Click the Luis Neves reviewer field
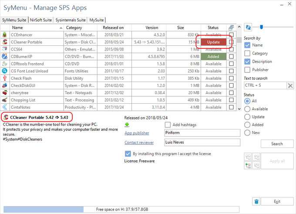The width and height of the screenshot is (296, 214). [x=202, y=143]
